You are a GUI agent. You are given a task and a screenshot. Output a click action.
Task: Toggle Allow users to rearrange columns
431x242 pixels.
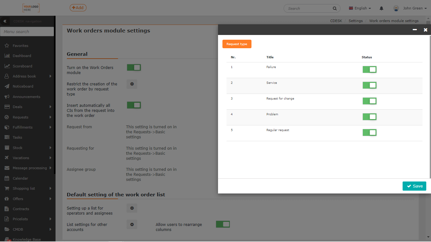(223, 224)
